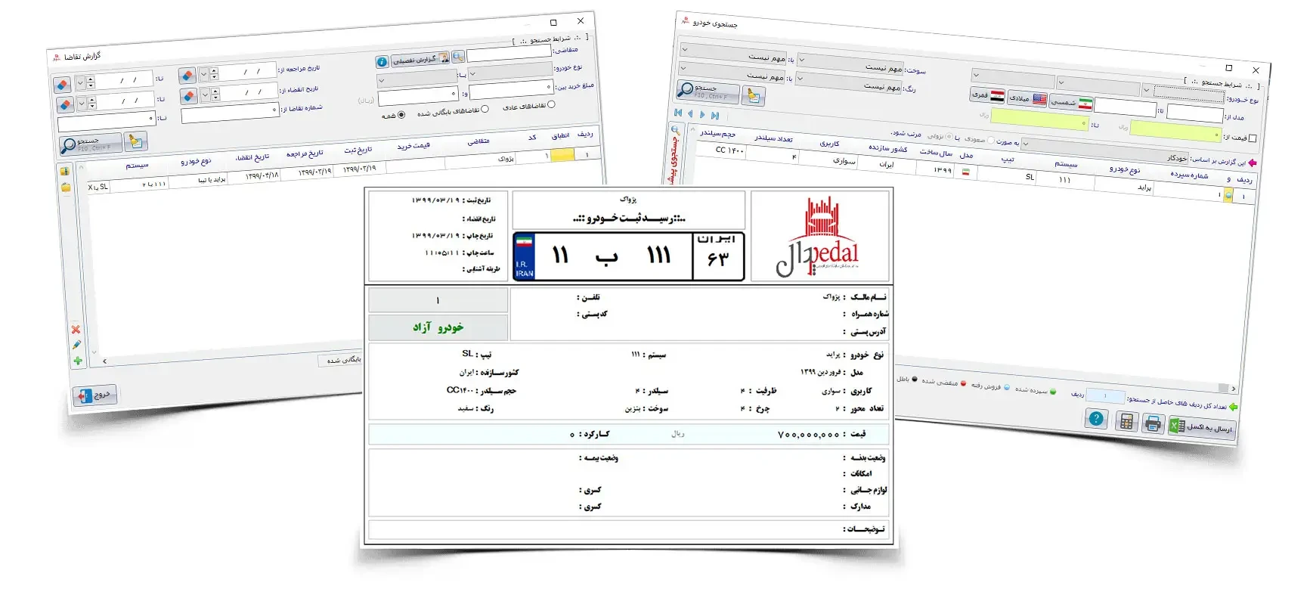Click the خروج exit button

pyautogui.click(x=95, y=395)
